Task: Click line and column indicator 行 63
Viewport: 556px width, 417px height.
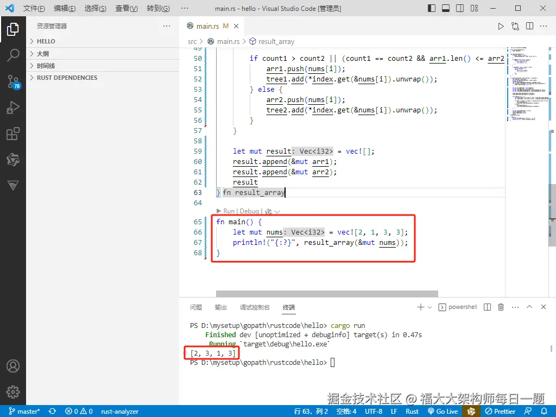Action: click(311, 412)
